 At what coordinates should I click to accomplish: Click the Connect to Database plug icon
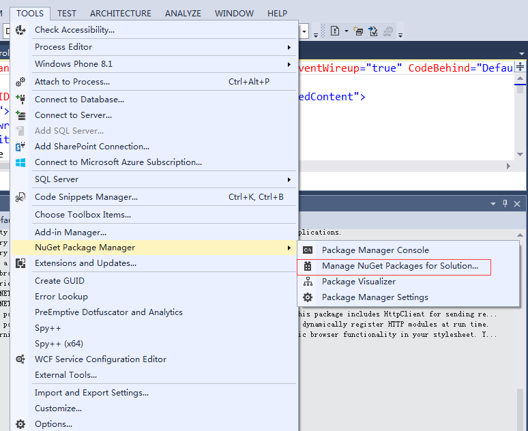(x=20, y=100)
